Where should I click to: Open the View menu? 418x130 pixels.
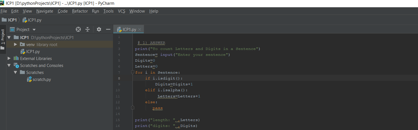pyautogui.click(x=27, y=11)
